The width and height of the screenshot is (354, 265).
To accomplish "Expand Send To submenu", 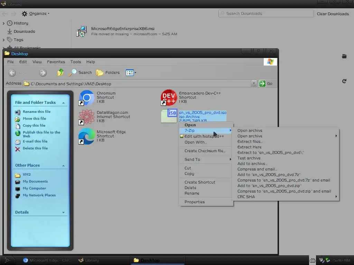I will [206, 159].
